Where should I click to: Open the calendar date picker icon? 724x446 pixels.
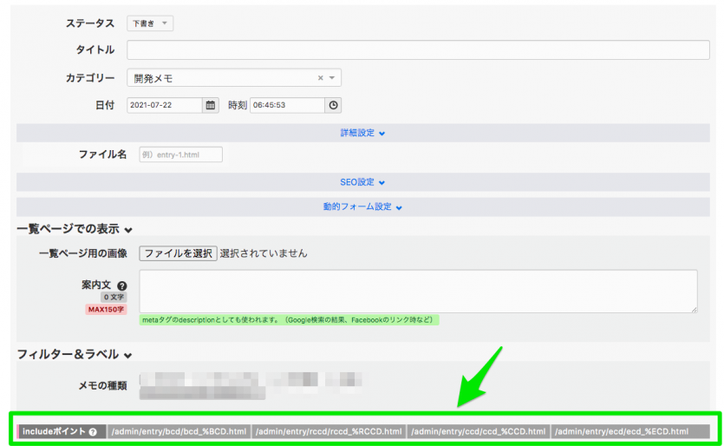click(x=210, y=105)
